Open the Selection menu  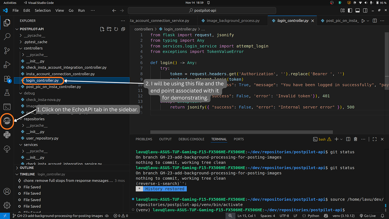pyautogui.click(x=43, y=10)
